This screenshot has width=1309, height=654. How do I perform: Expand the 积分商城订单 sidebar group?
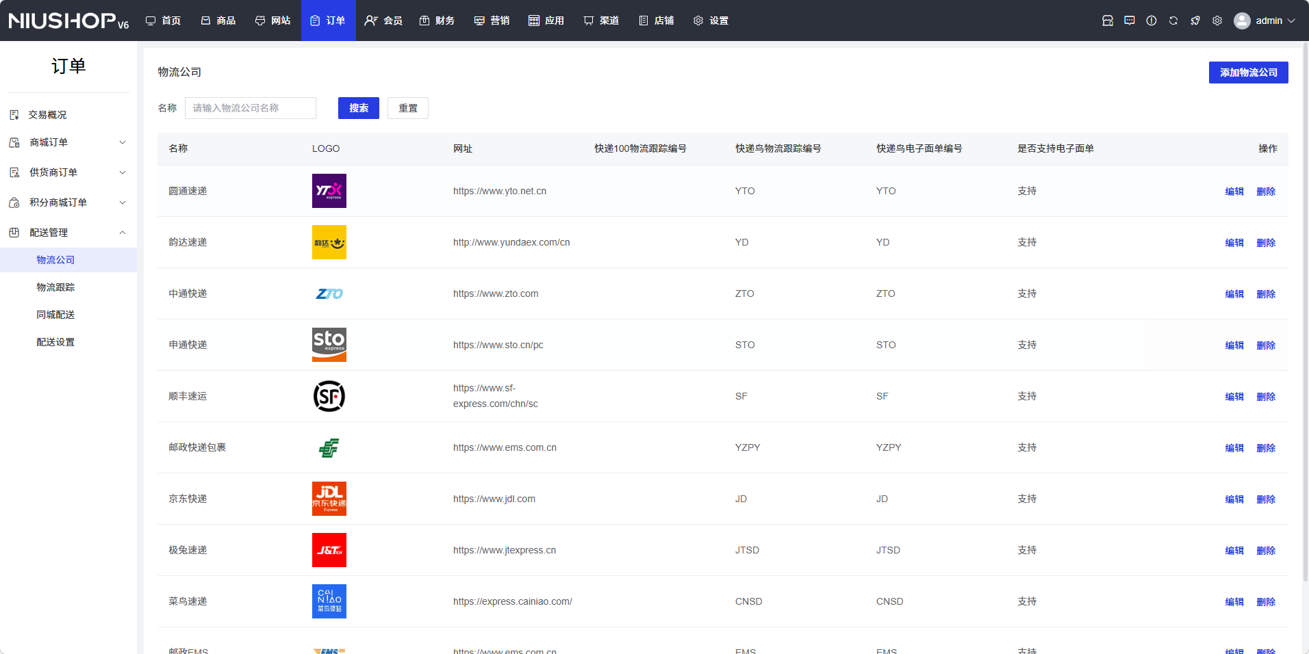pos(68,202)
